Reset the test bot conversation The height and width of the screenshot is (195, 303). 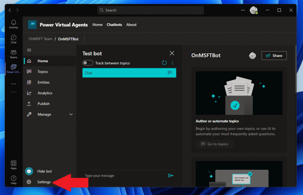click(x=164, y=63)
